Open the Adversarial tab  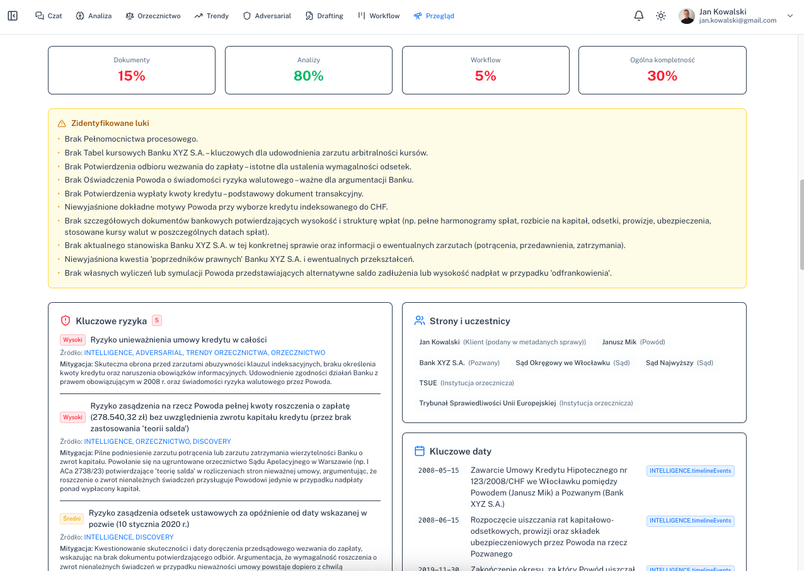267,16
